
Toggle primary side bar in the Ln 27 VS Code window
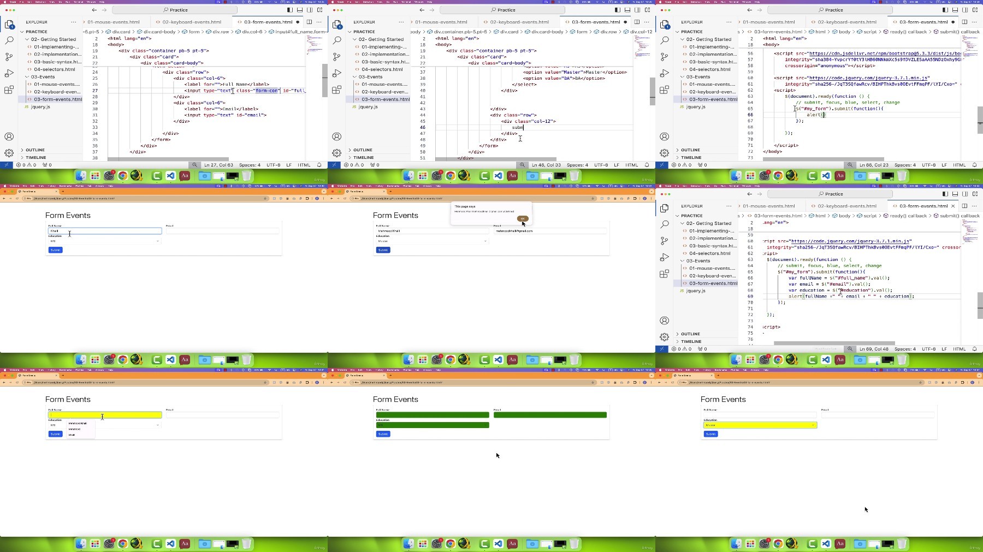click(289, 10)
